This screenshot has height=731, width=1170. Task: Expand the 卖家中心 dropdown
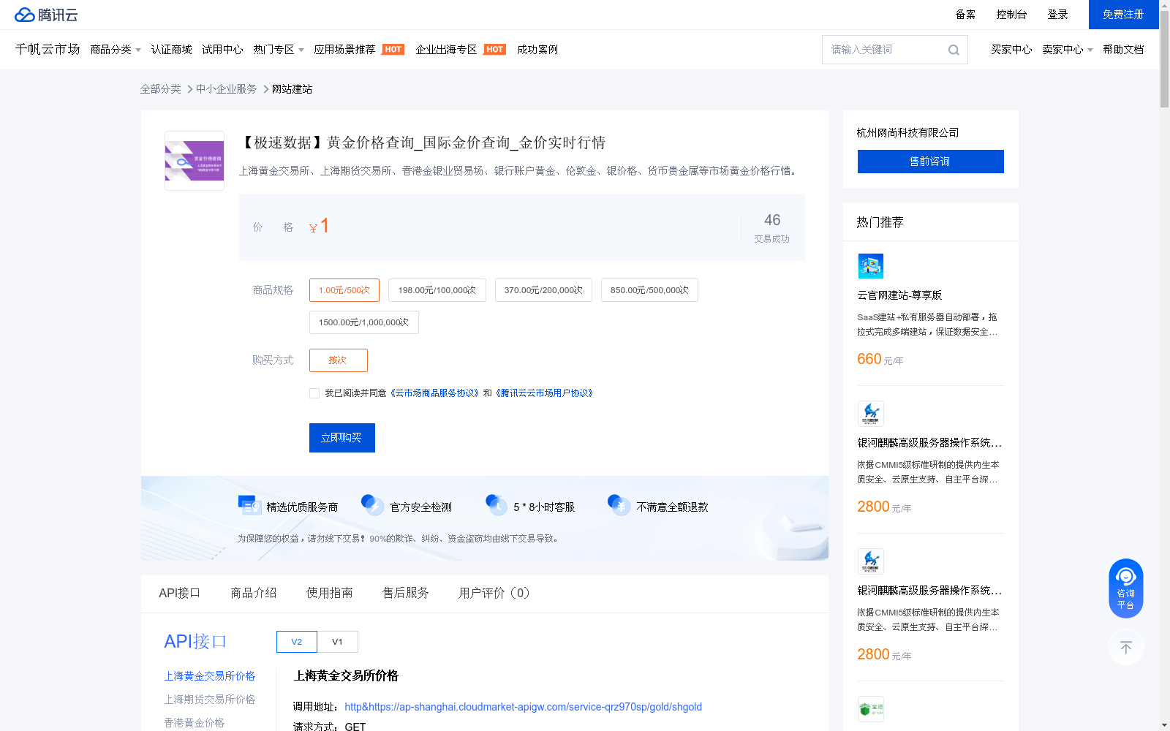(x=1068, y=50)
